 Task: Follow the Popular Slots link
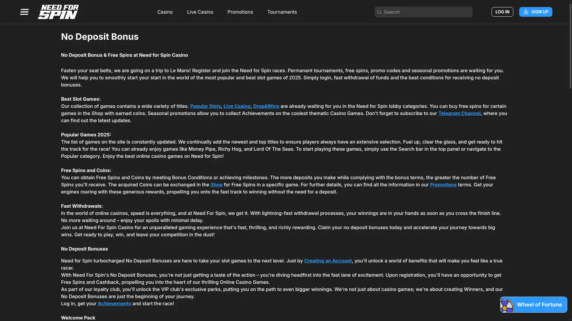205,106
